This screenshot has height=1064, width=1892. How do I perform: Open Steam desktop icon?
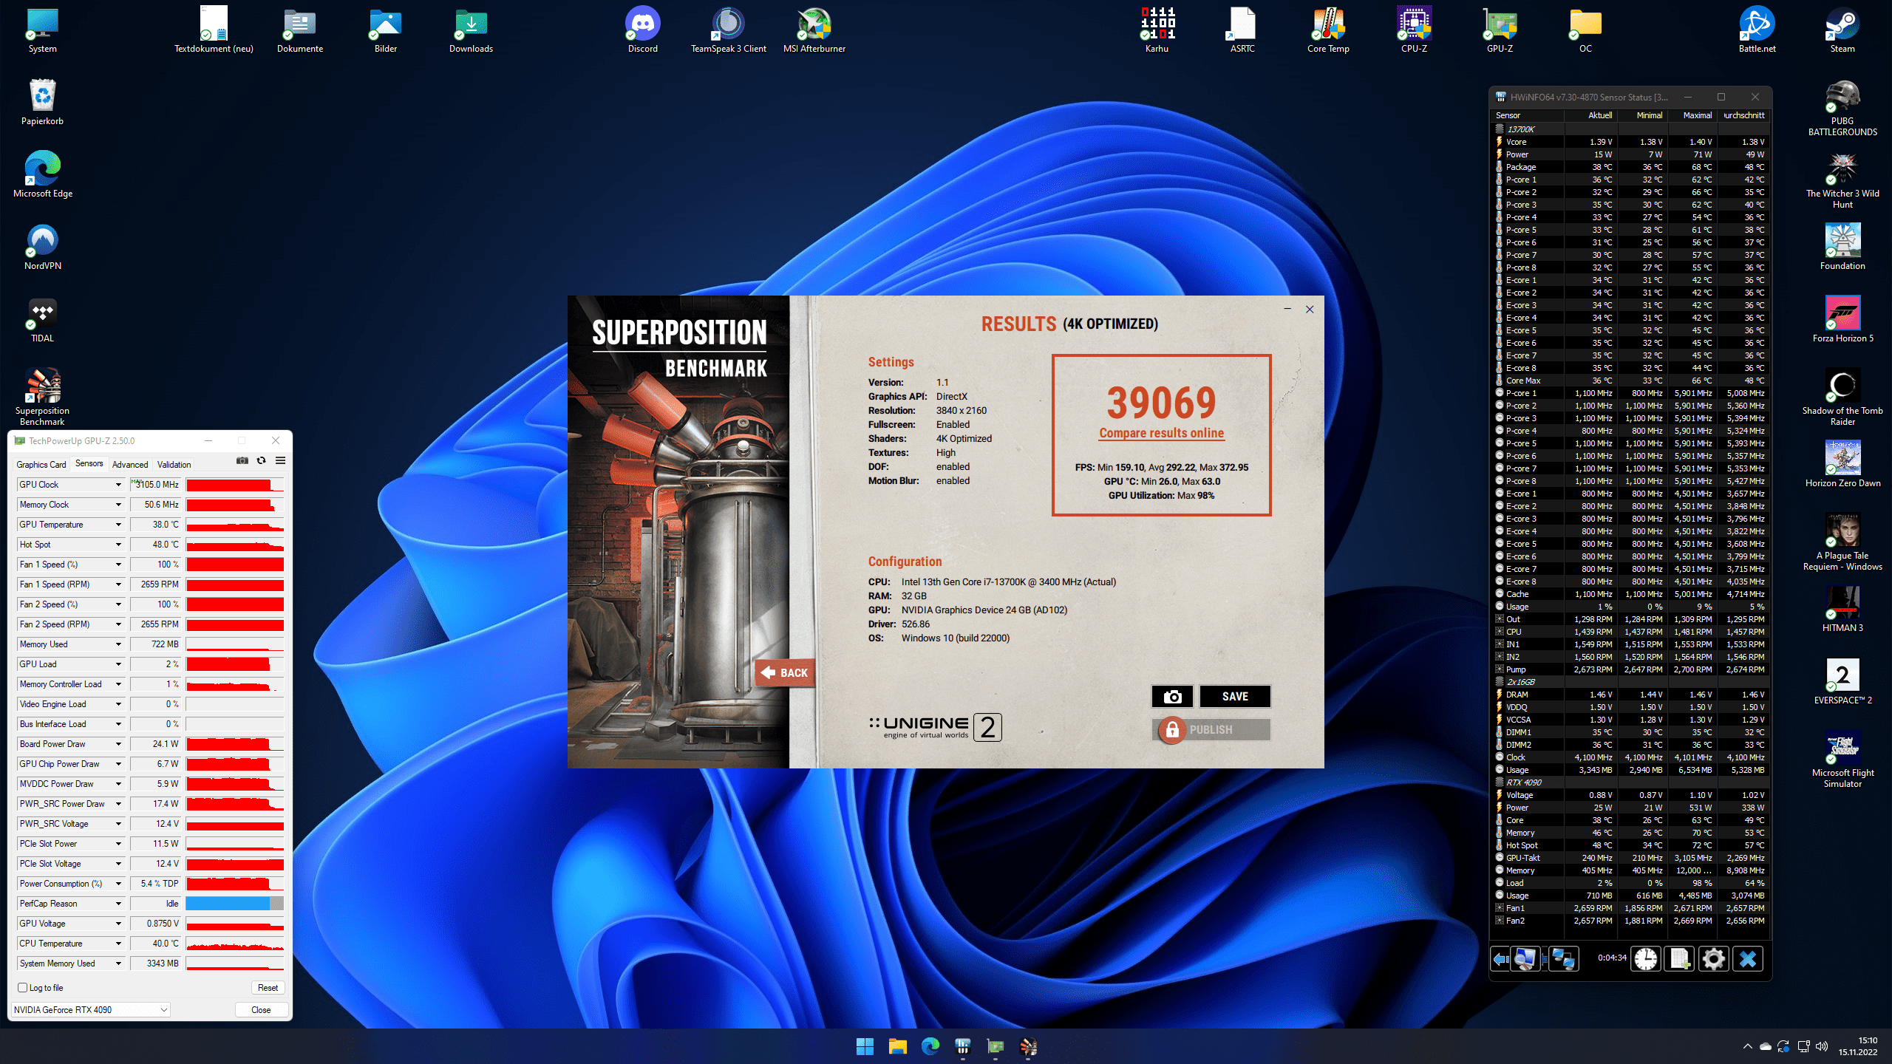(x=1842, y=30)
